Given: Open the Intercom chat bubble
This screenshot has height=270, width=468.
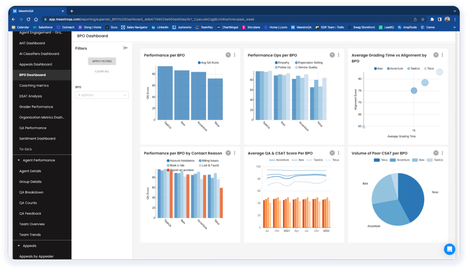Looking at the screenshot, I should point(449,249).
